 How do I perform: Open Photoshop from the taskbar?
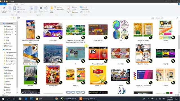coord(31,99)
